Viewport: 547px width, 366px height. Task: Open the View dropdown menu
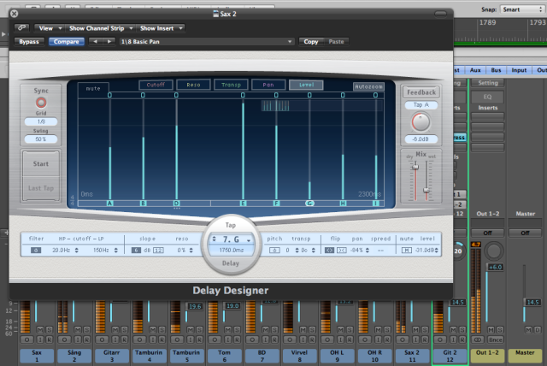click(x=50, y=28)
